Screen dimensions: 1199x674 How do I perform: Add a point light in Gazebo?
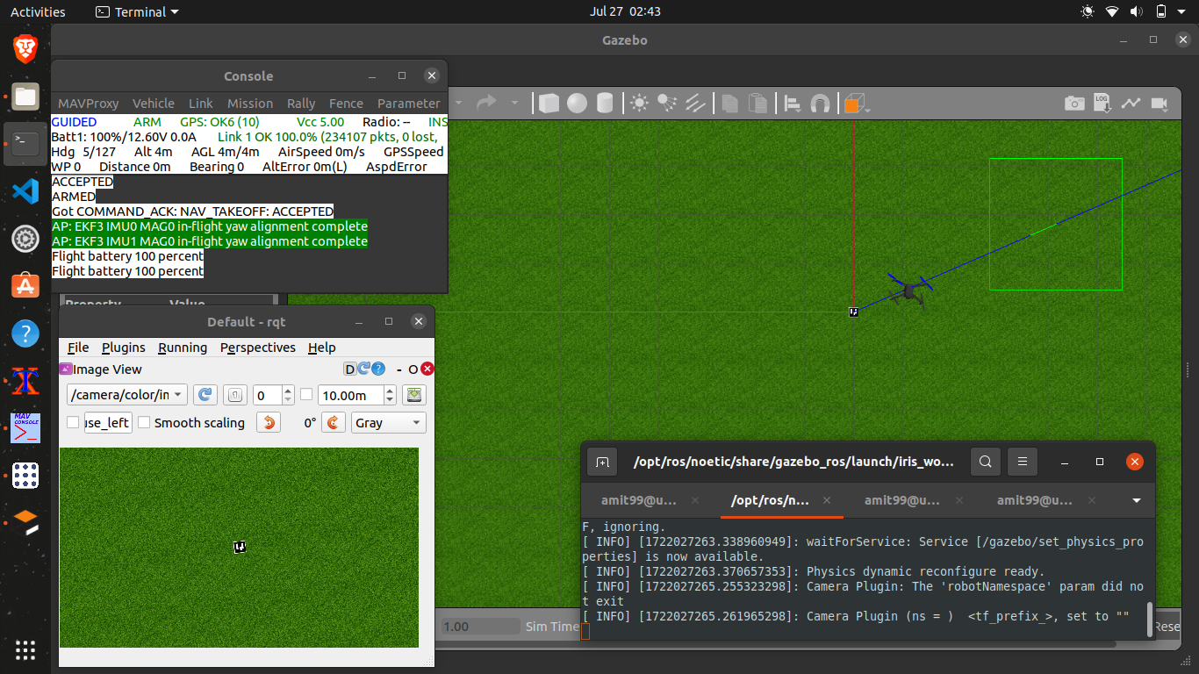coord(639,104)
